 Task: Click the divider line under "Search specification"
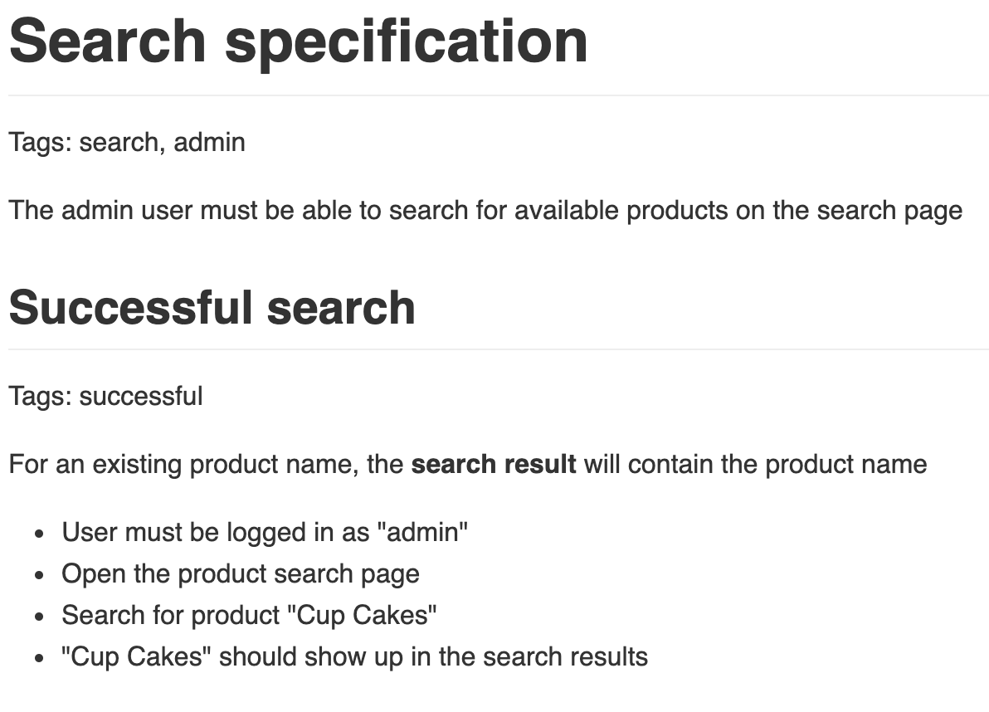coord(498,95)
